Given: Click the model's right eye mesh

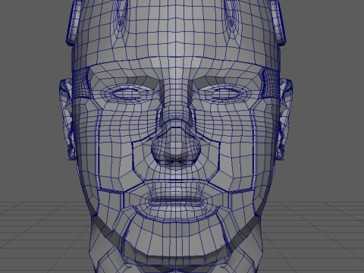Looking at the screenshot, I should pyautogui.click(x=127, y=93).
